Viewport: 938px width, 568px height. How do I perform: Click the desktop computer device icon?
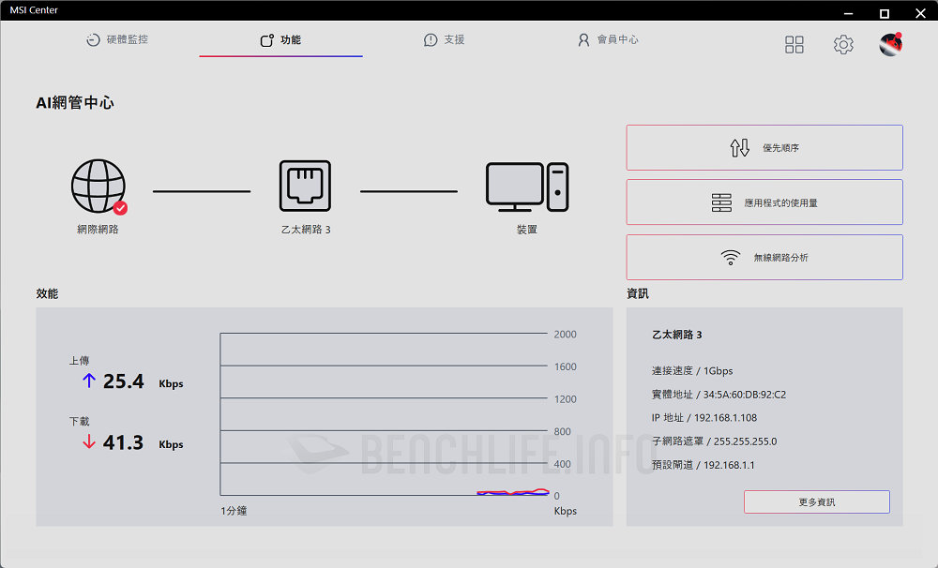526,187
